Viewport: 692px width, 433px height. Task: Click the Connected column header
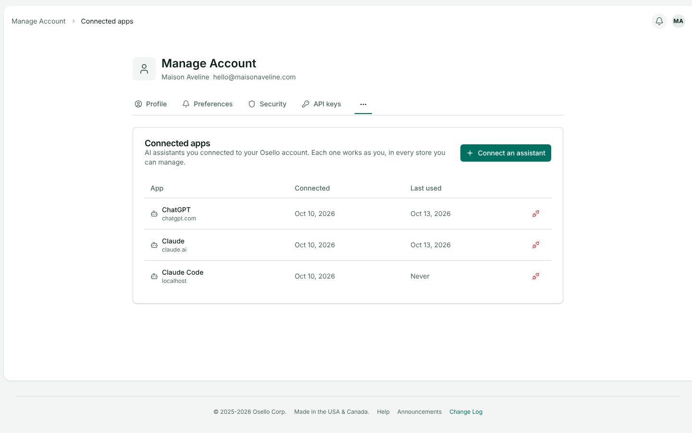pos(312,188)
